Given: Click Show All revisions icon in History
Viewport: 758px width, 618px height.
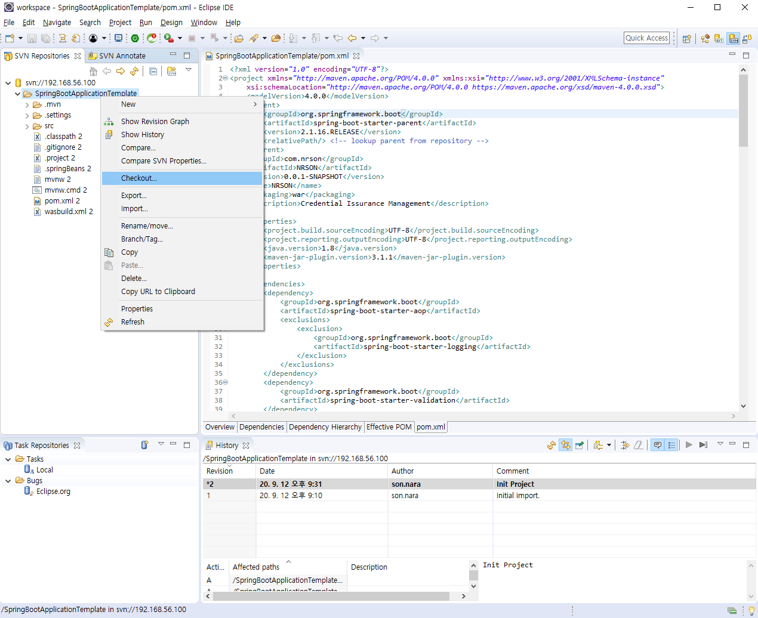Looking at the screenshot, I should [x=703, y=445].
